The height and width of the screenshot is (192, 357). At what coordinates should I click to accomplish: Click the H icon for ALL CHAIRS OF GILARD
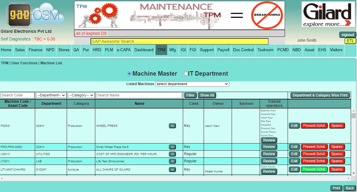point(172,169)
